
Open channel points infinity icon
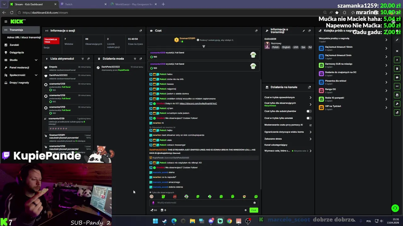pos(154,210)
